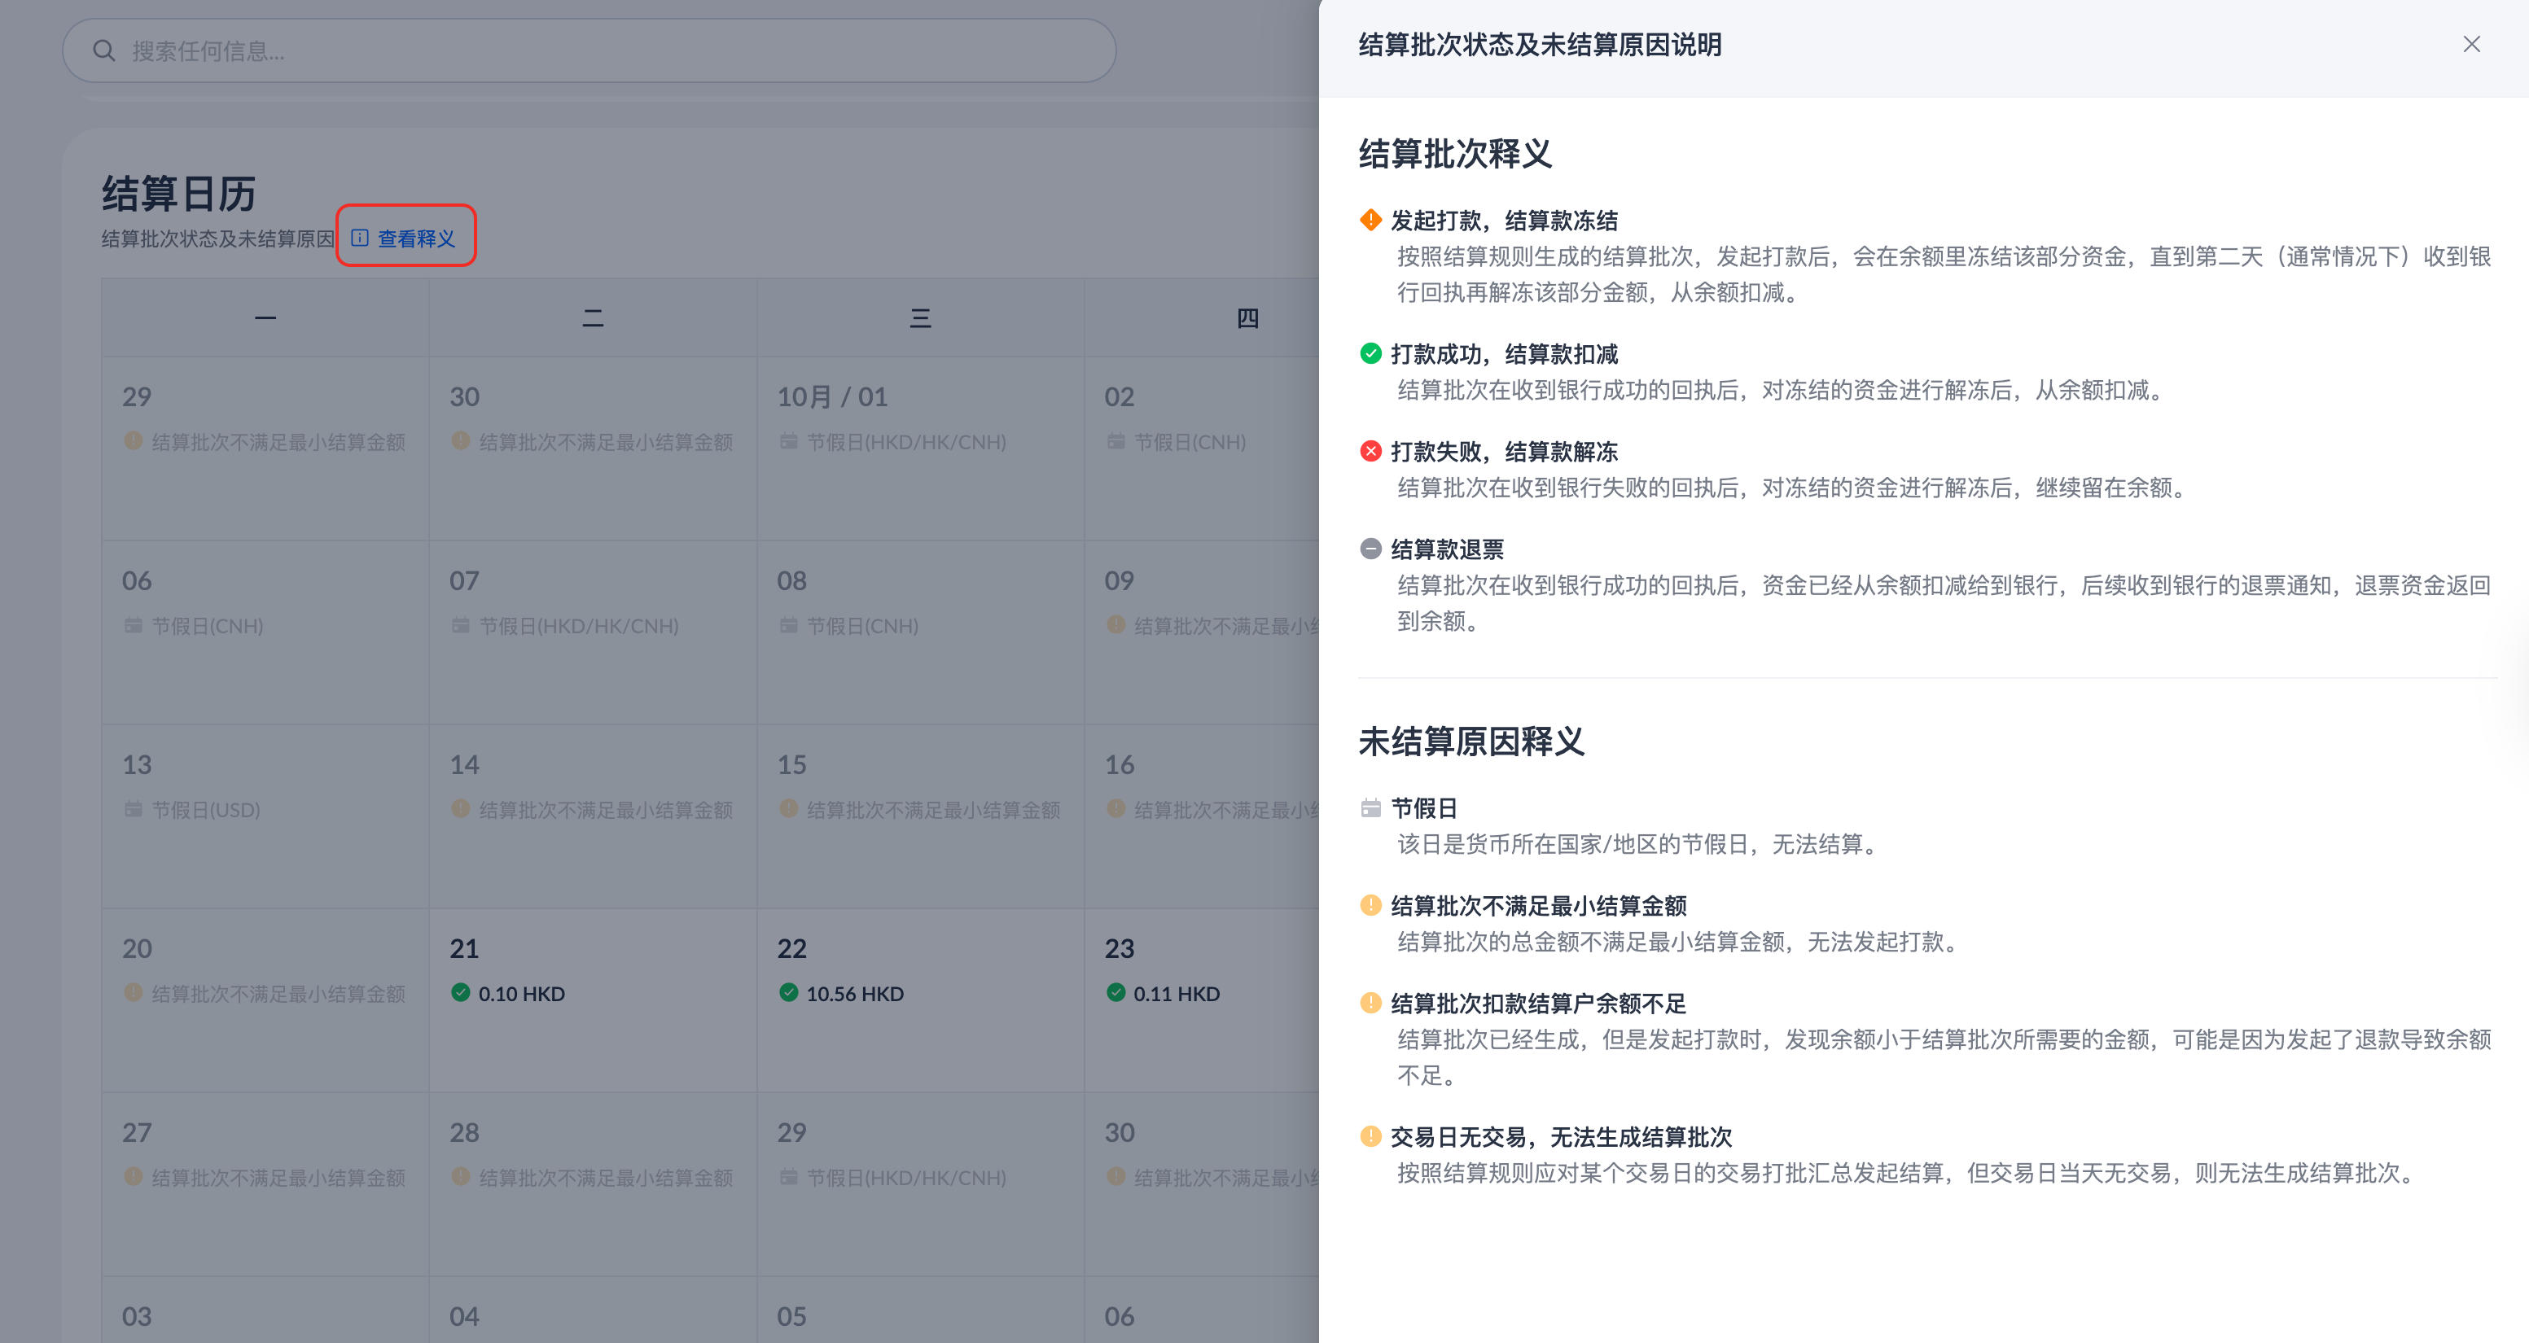The width and height of the screenshot is (2529, 1343).
Task: Click green check icon beside 打款成功
Action: pyautogui.click(x=1370, y=353)
